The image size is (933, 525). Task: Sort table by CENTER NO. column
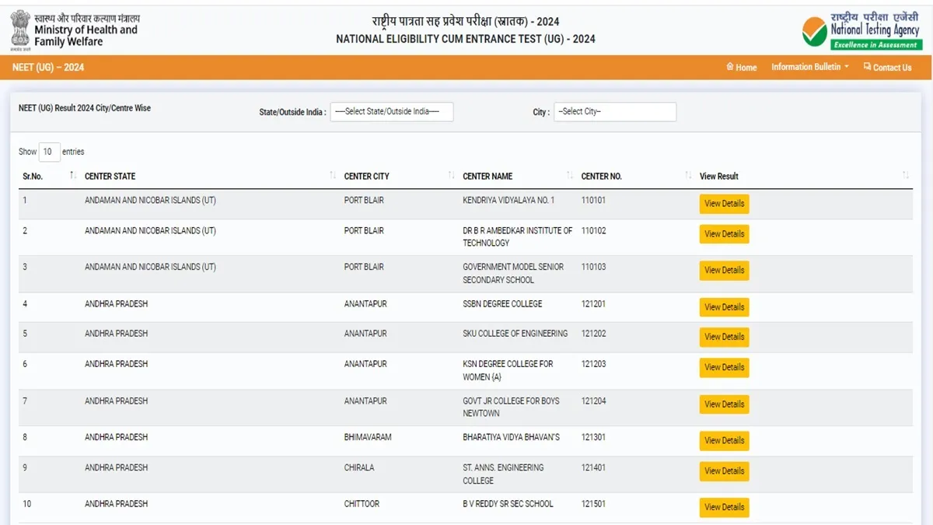click(636, 176)
